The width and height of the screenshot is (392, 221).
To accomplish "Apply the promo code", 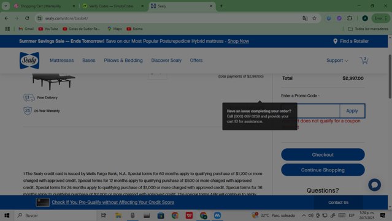I will 352,111.
